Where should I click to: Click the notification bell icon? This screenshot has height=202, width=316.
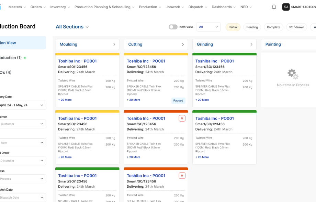[274, 7]
